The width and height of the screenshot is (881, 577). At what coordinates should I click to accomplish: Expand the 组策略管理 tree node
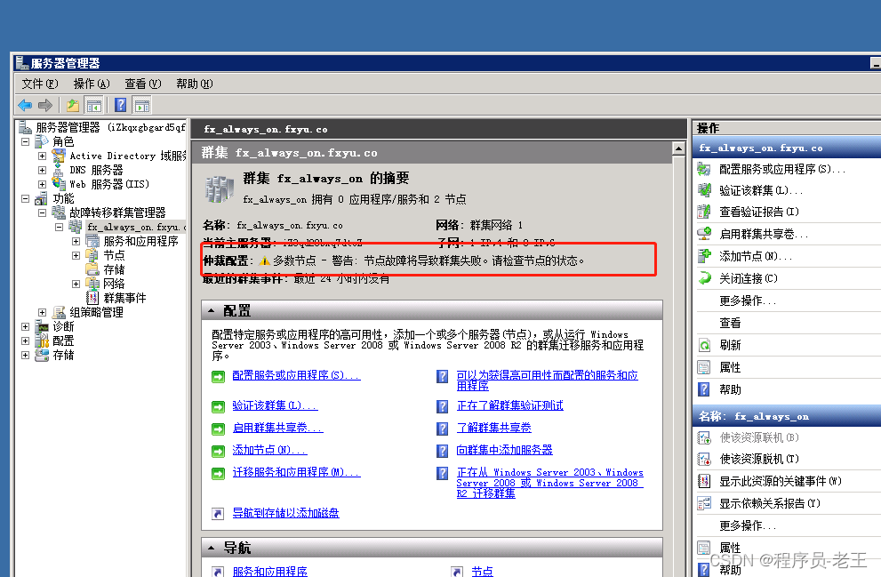click(42, 312)
